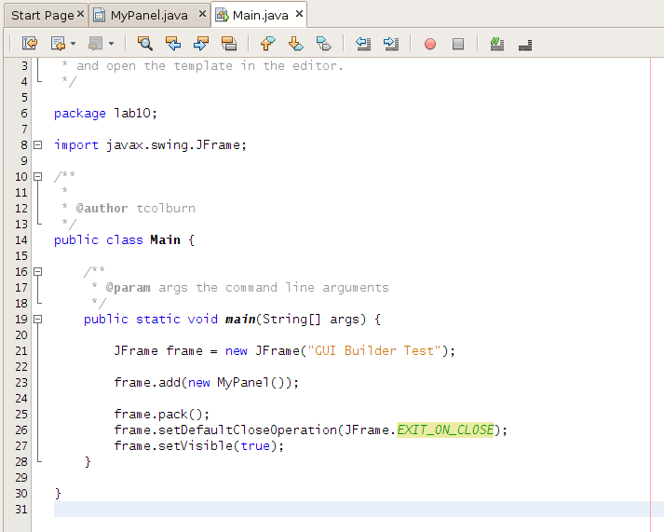Click "package" keyword on line 6
This screenshot has width=664, height=532.
(79, 114)
